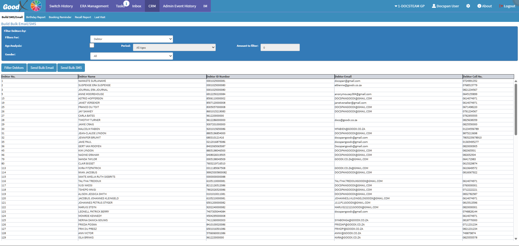This screenshot has height=246, width=519.
Task: Click the GoodX logo icon
Action: tap(15, 6)
